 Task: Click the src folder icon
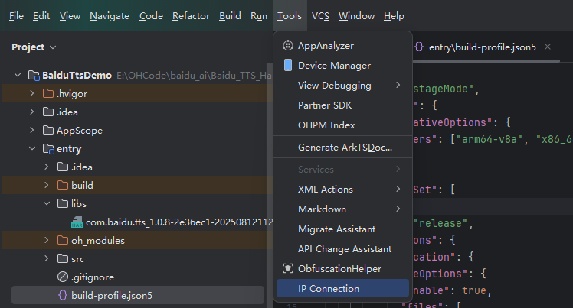pos(63,258)
